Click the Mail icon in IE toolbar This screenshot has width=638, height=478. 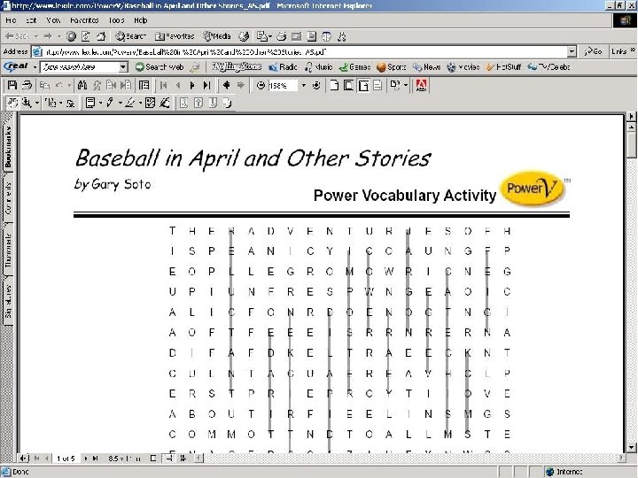pyautogui.click(x=262, y=36)
